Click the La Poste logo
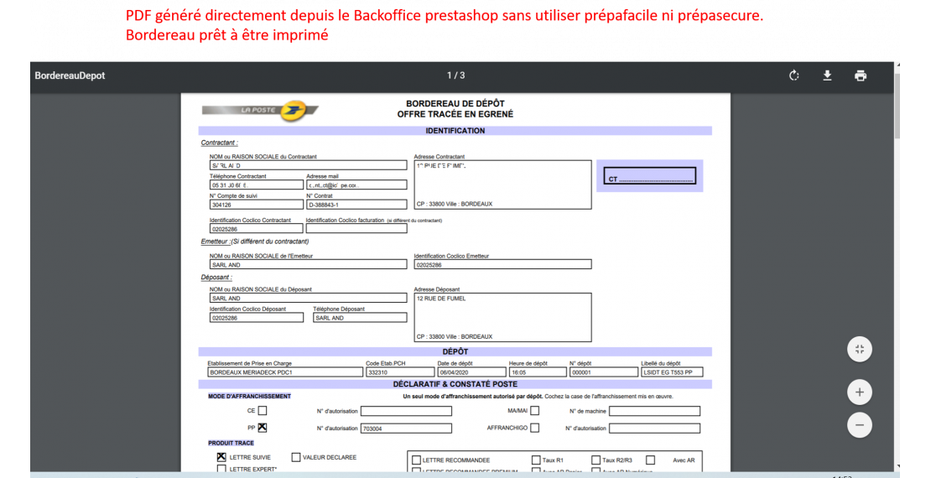931x478 pixels. click(260, 111)
